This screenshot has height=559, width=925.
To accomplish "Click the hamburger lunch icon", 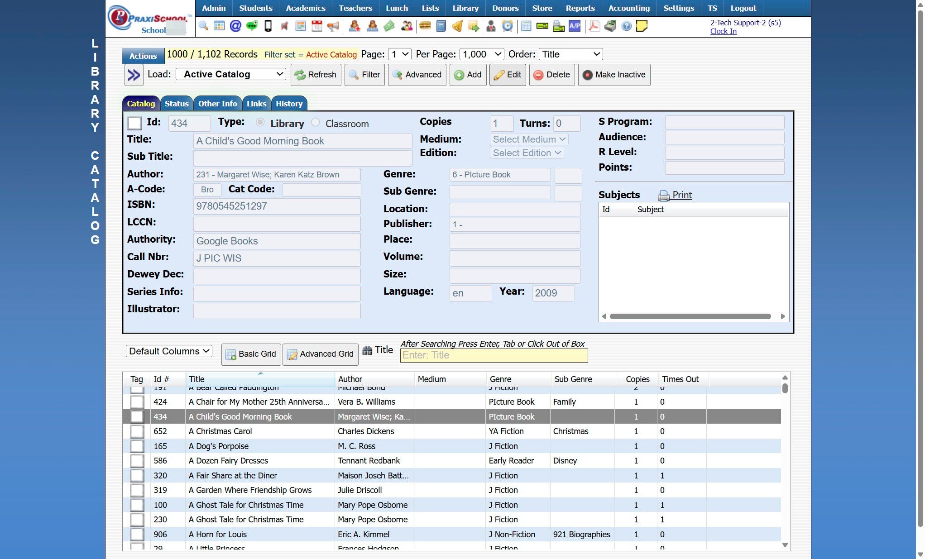I will [x=425, y=26].
